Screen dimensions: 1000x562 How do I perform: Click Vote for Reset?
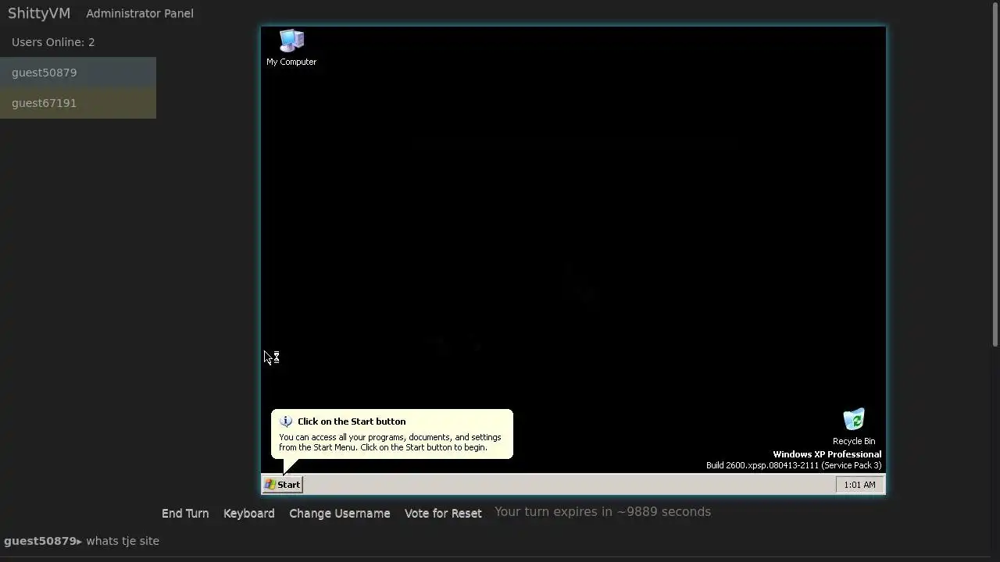(x=443, y=514)
